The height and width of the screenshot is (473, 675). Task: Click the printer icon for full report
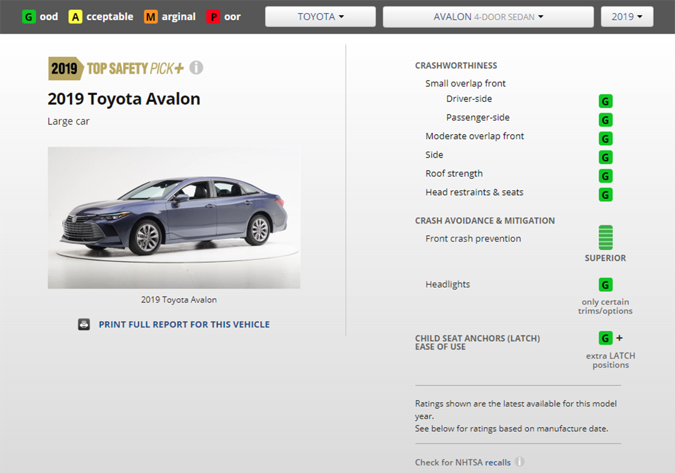(x=84, y=324)
